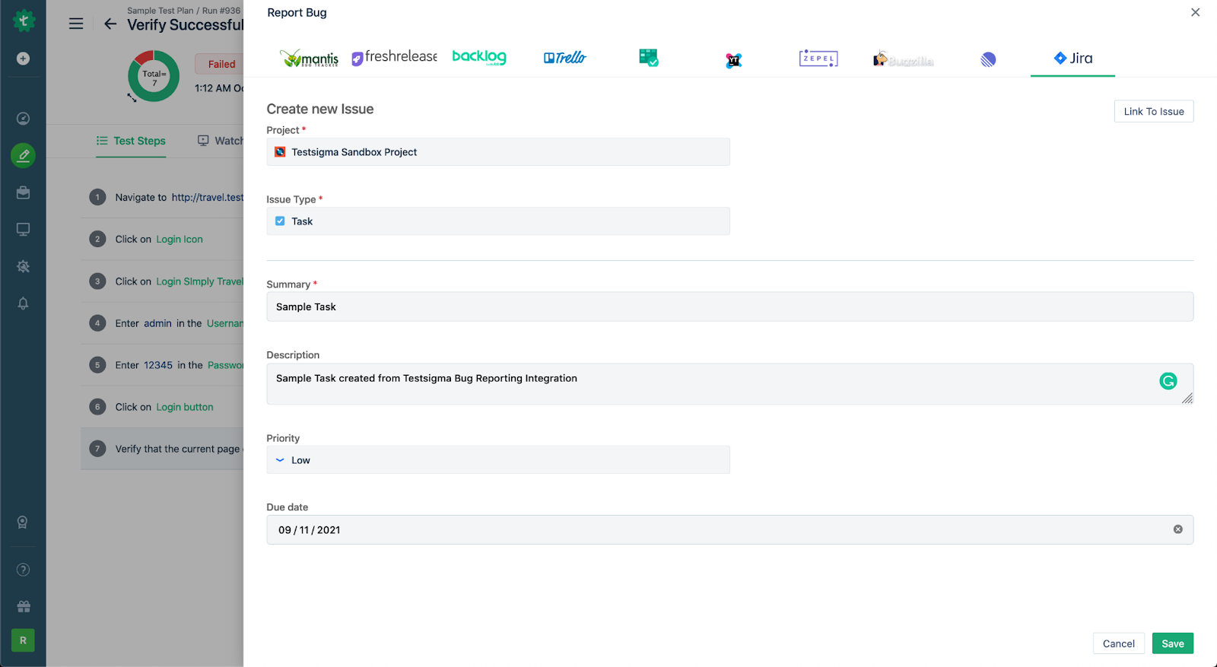Select step 3 Click on Login Simply Travel
1217x667 pixels.
pos(163,281)
